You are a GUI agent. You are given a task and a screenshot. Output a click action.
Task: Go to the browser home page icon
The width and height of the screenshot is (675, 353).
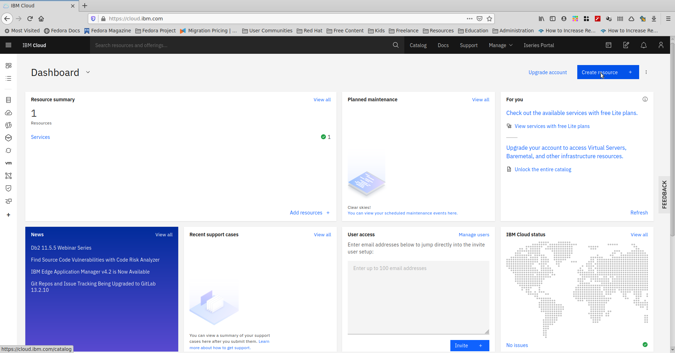[x=41, y=18]
